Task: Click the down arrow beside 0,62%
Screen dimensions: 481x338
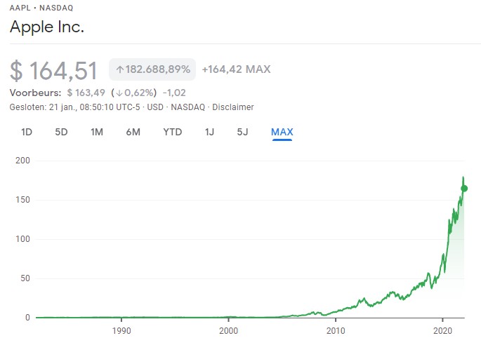Action: pyautogui.click(x=119, y=93)
